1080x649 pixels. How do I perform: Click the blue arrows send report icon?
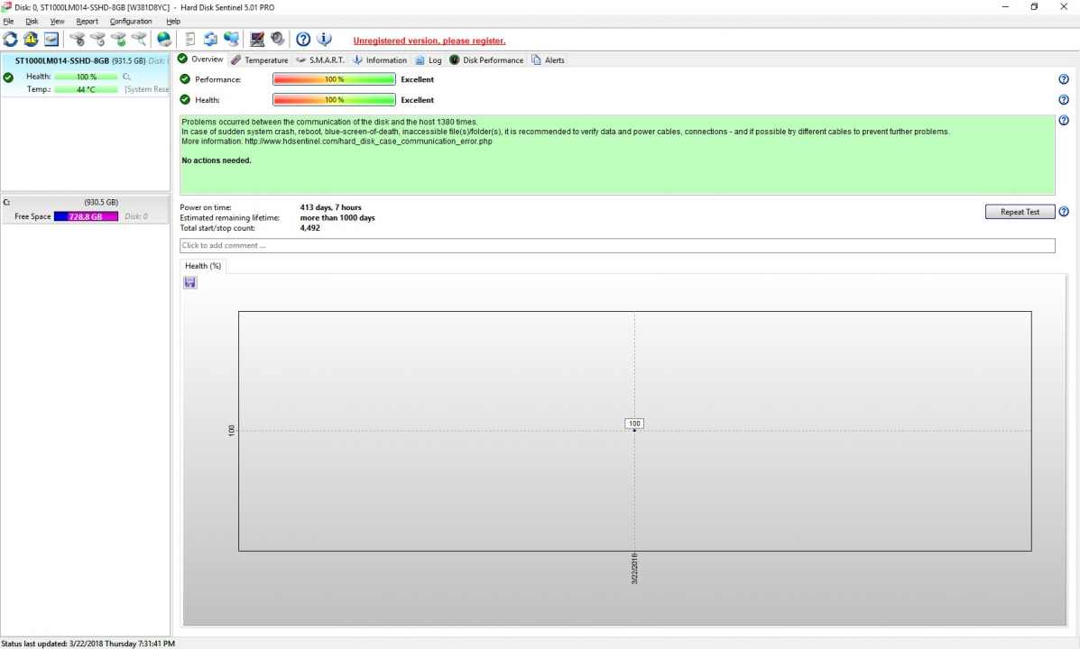[211, 40]
